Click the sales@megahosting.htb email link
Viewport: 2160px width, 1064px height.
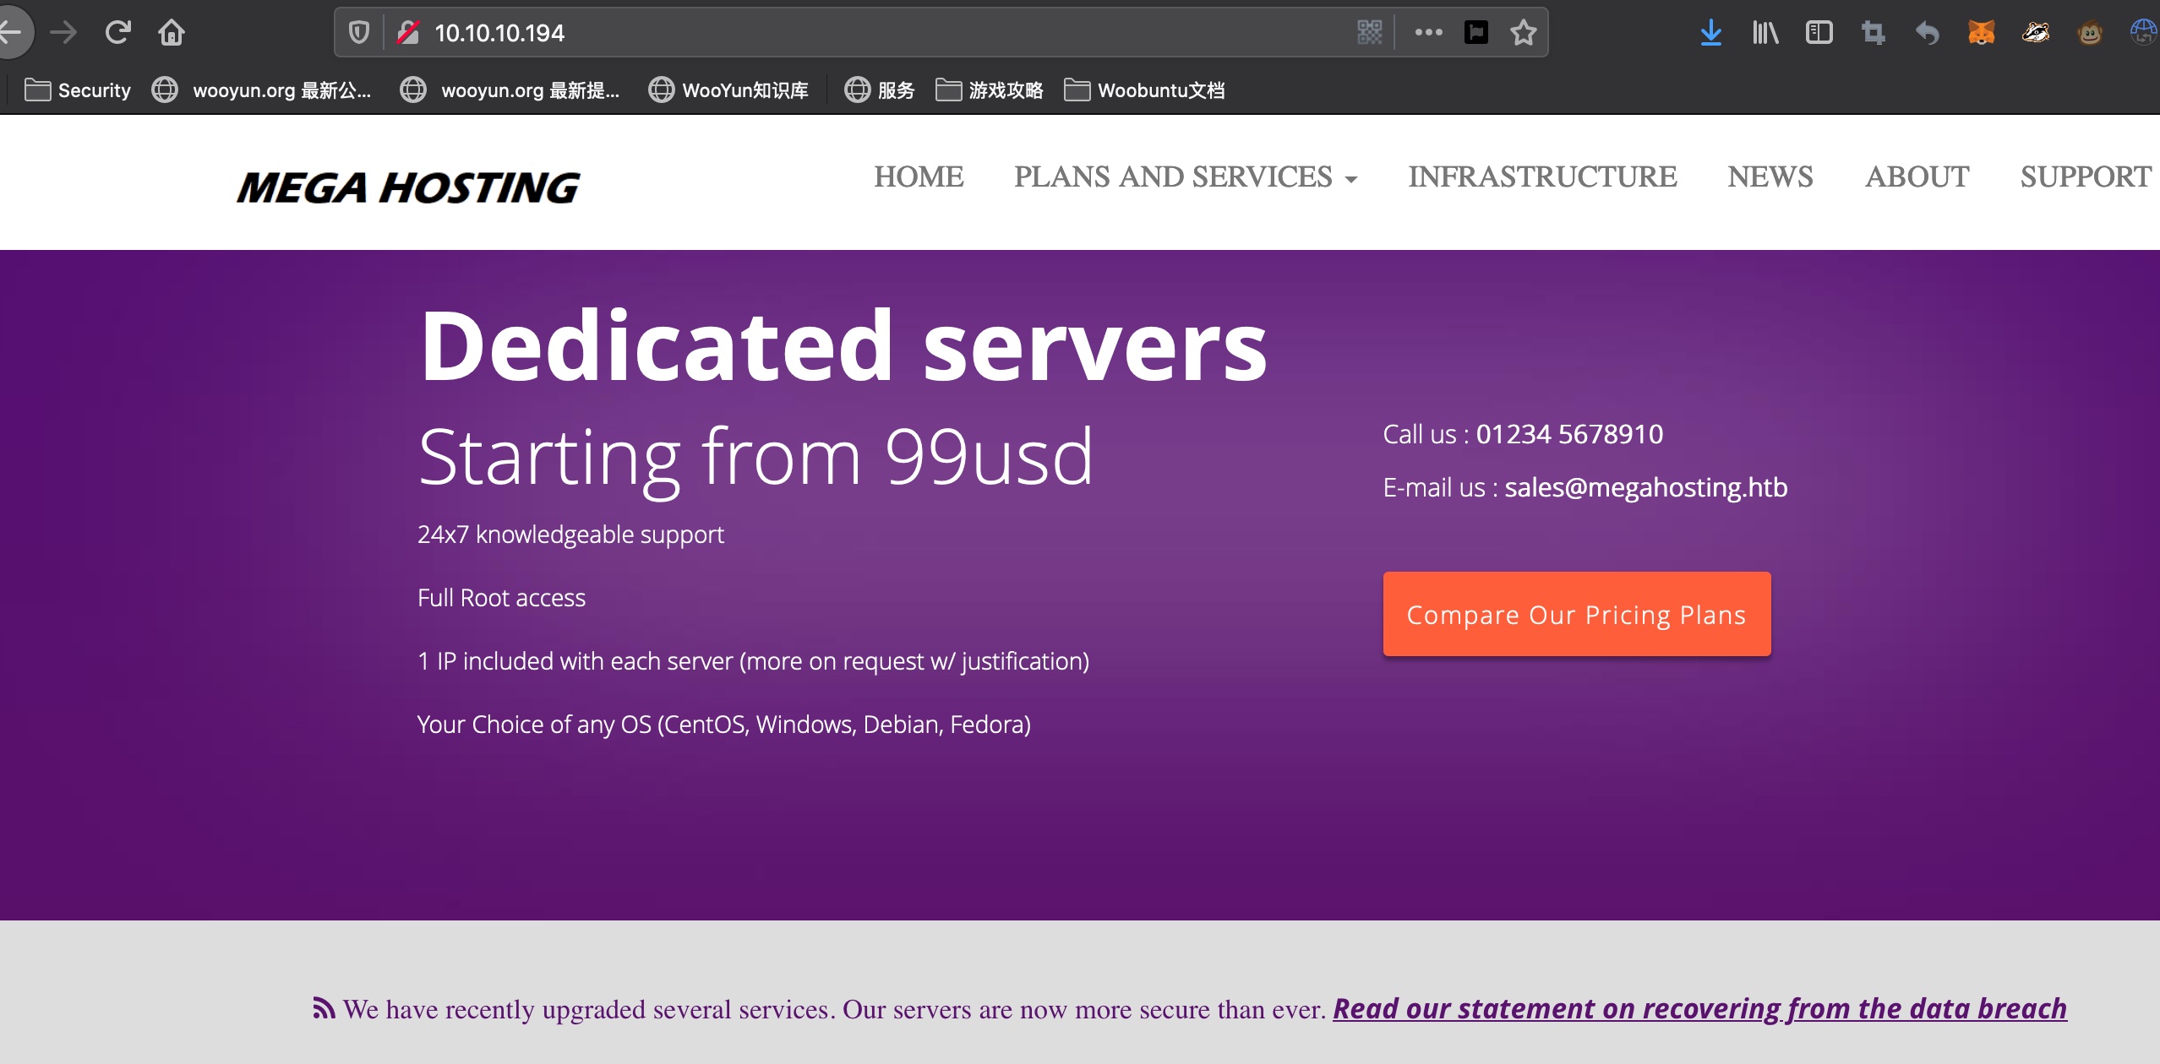pyautogui.click(x=1645, y=487)
